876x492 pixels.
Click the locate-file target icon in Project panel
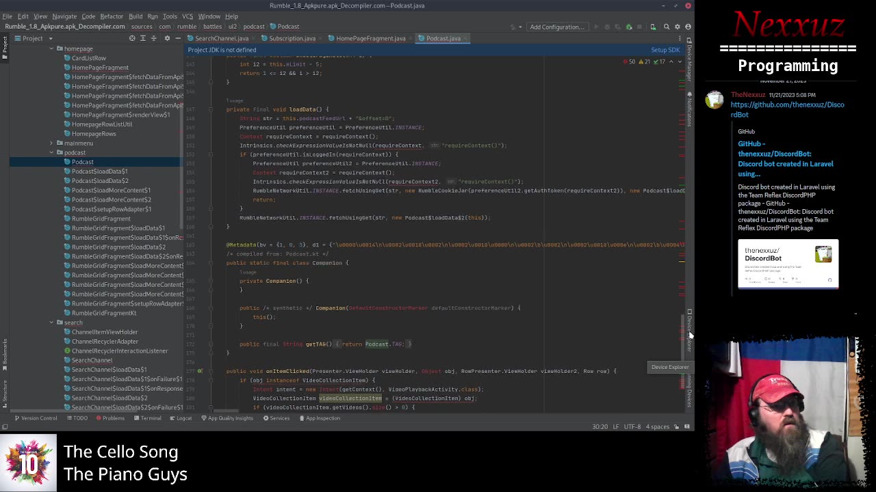click(132, 38)
